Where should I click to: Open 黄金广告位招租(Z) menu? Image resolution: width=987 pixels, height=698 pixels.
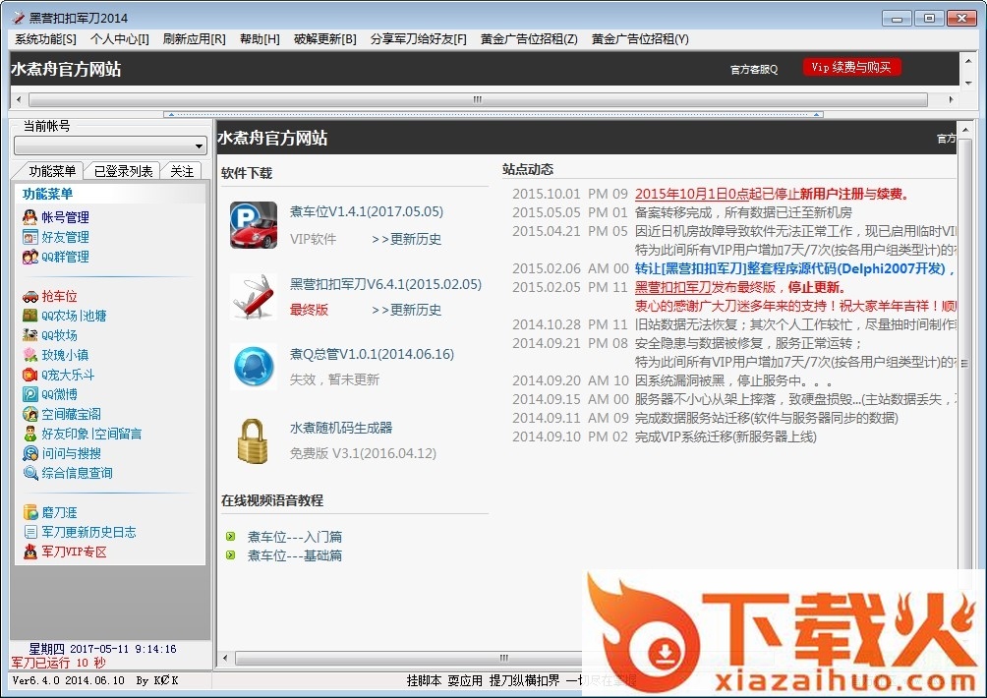tap(529, 39)
